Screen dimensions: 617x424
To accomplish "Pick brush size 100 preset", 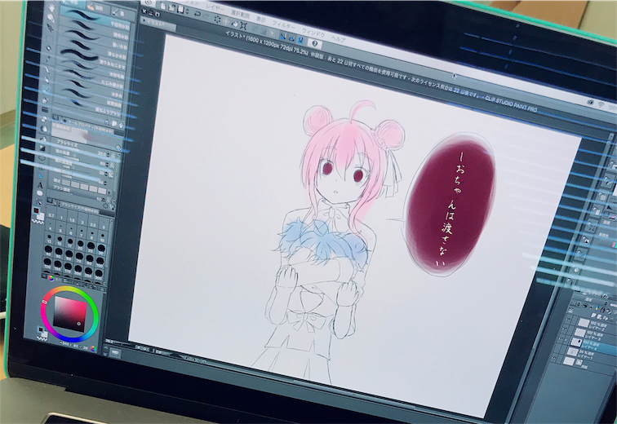I will click(x=100, y=262).
